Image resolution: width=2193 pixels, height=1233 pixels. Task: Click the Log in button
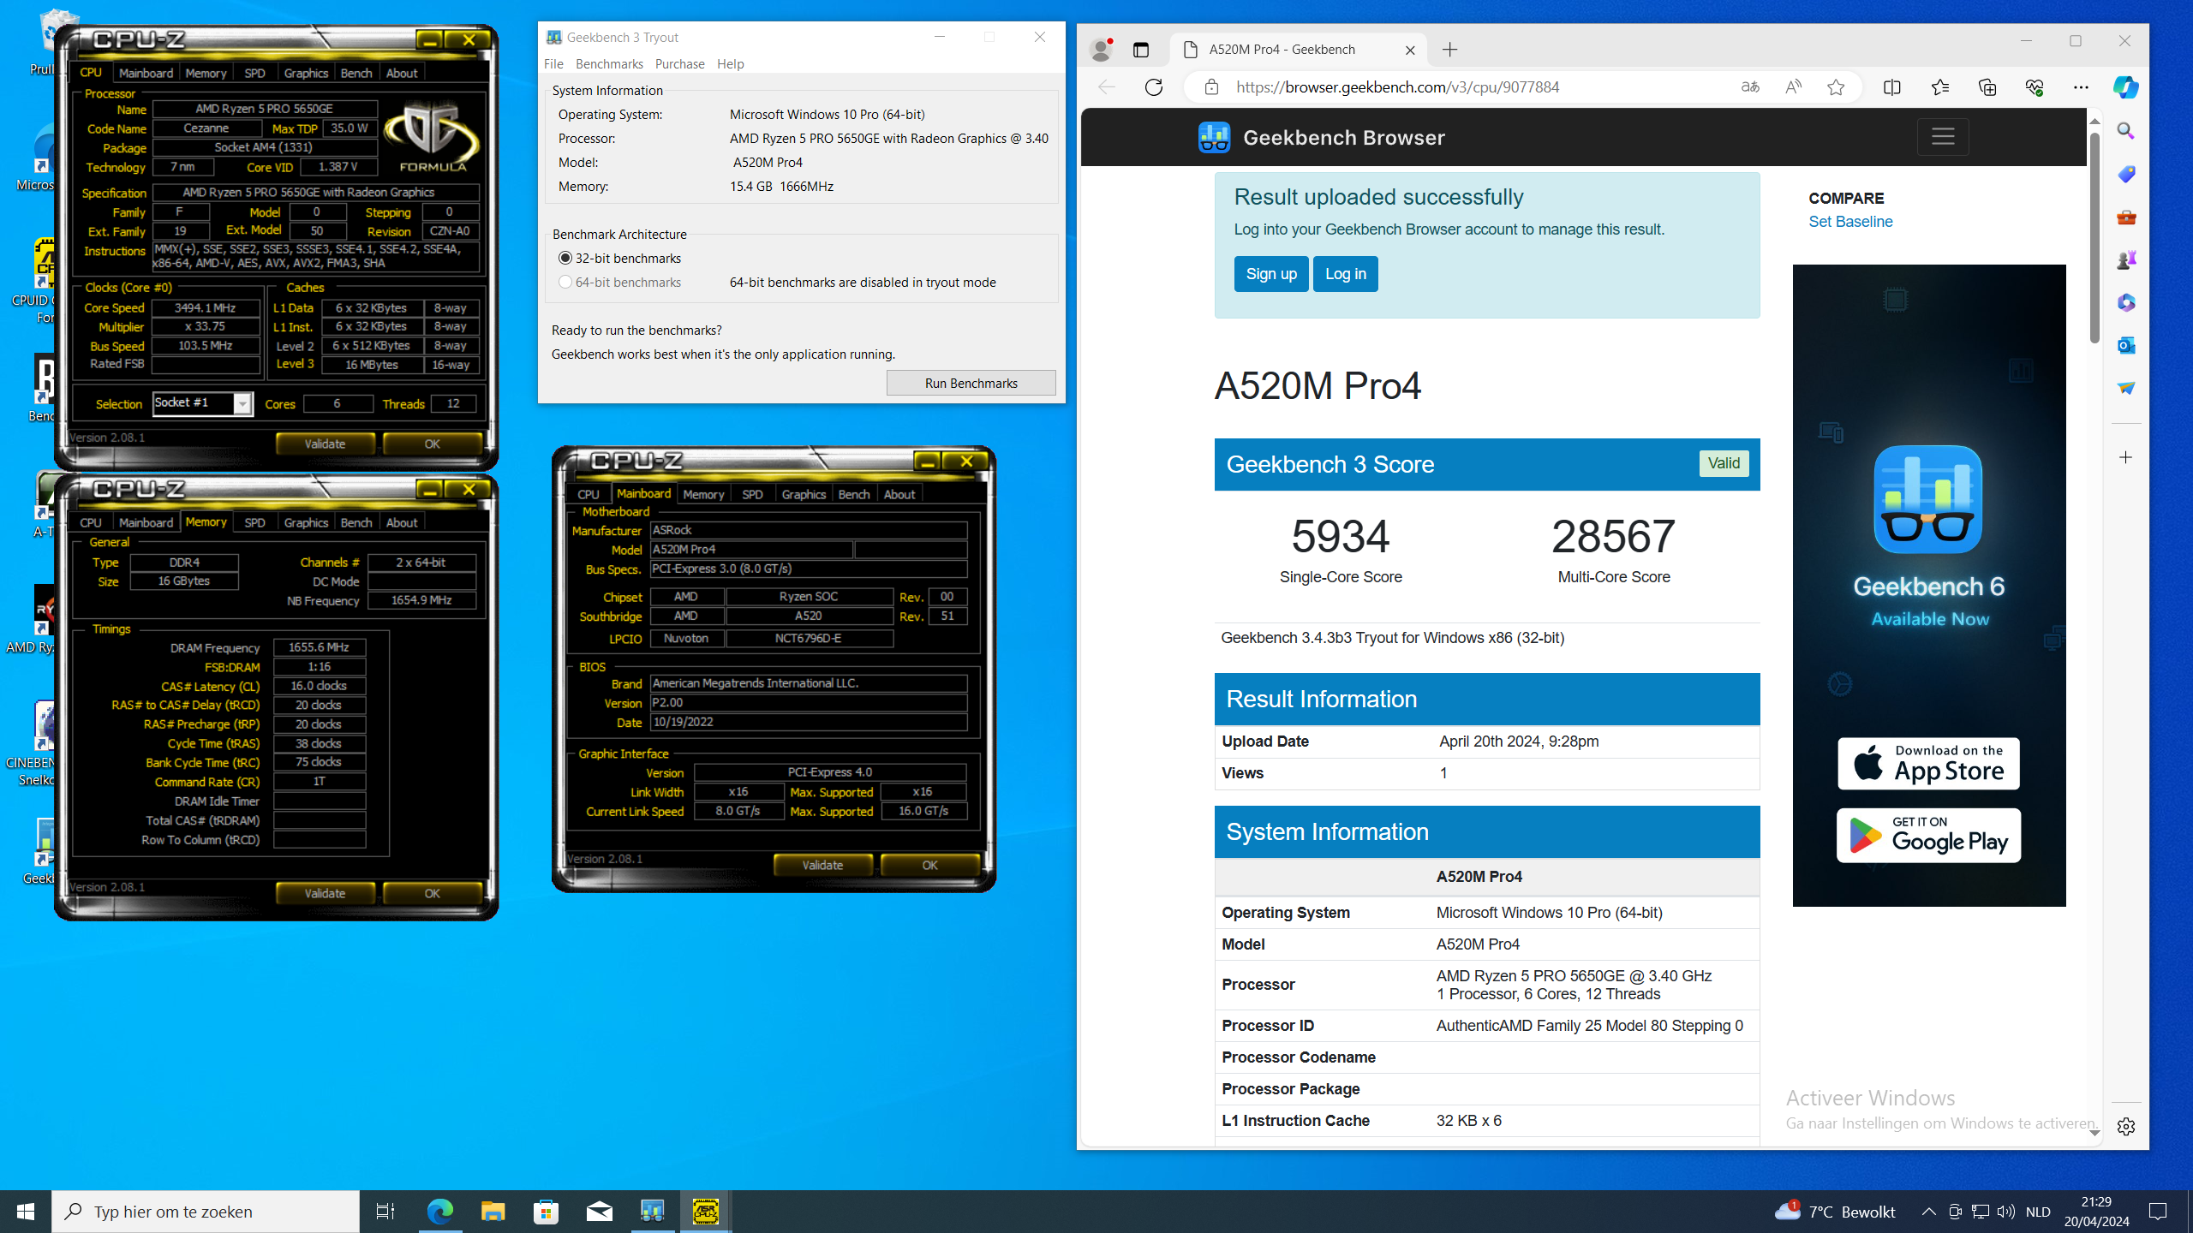[1345, 274]
